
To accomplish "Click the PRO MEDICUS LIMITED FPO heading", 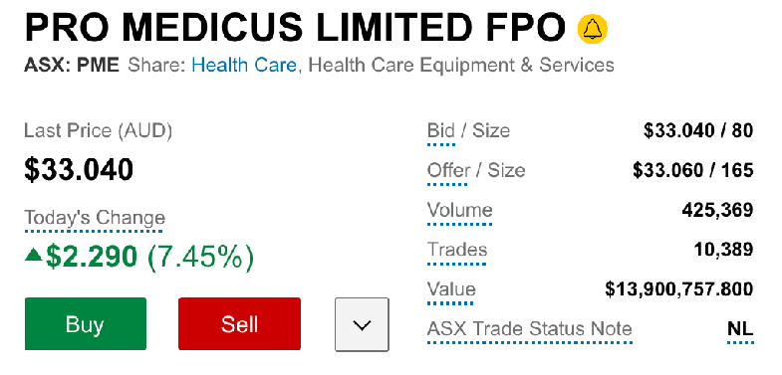I will 295,28.
